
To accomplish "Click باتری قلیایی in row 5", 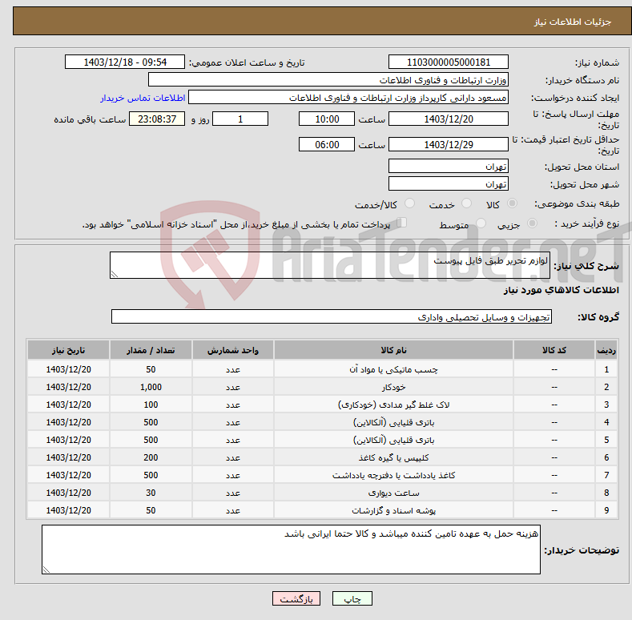I will [393, 440].
